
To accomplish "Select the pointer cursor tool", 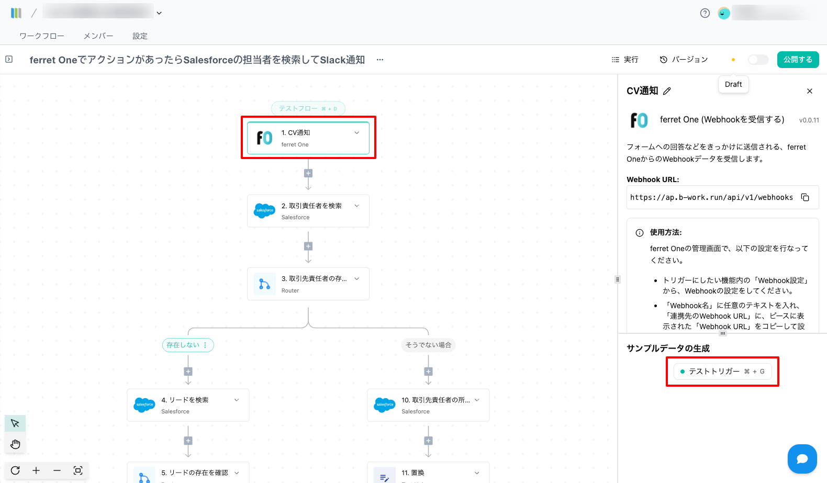I will click(15, 423).
